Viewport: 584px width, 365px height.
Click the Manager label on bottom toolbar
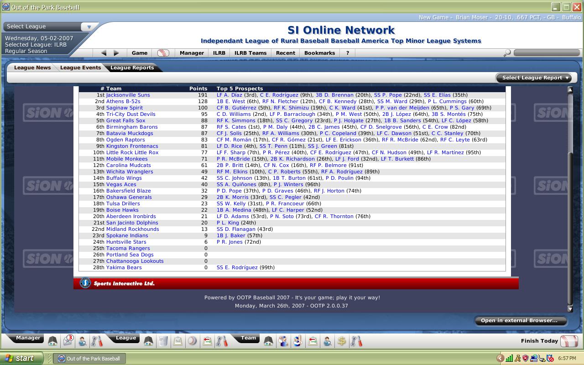click(x=28, y=338)
